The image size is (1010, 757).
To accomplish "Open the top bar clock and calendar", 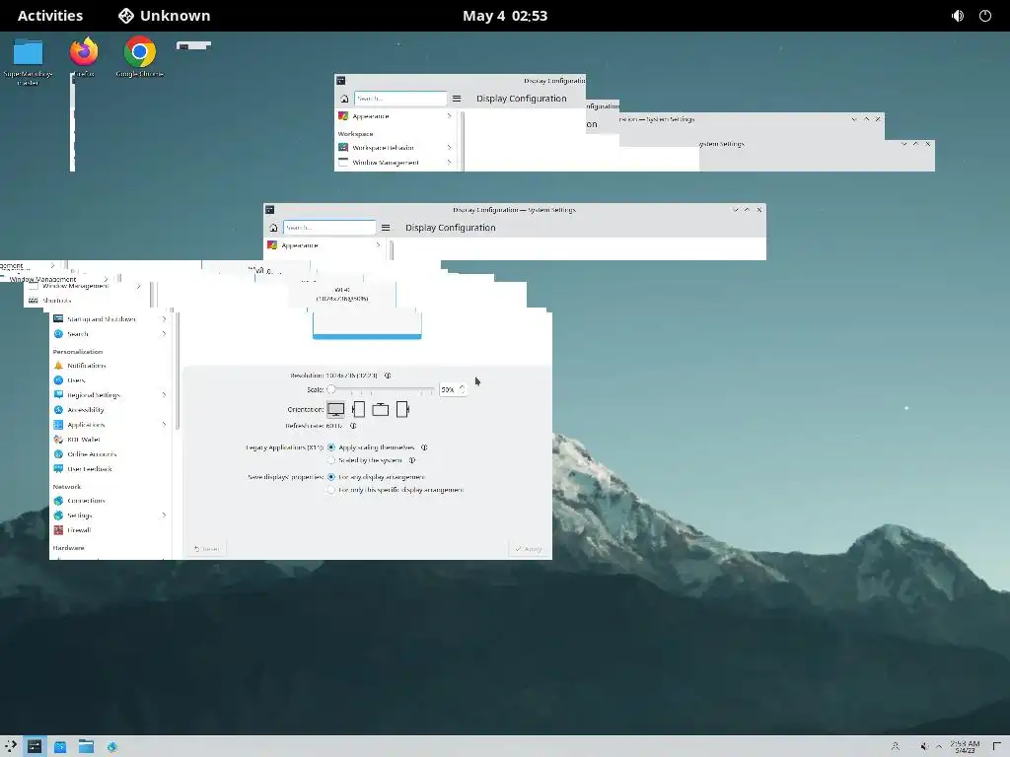I will pos(505,16).
